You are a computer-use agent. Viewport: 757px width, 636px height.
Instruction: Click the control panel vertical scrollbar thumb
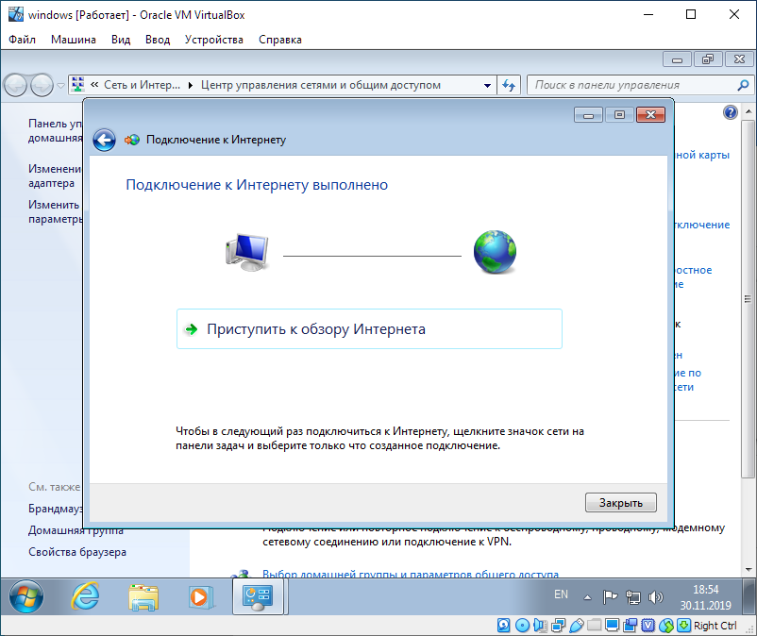[x=749, y=299]
